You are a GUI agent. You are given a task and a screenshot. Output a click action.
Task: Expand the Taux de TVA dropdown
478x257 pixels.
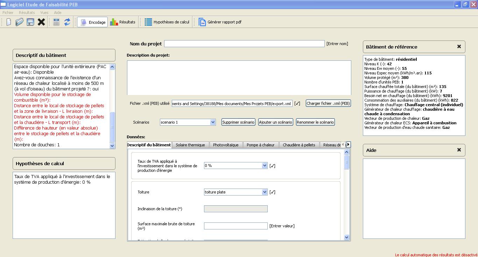click(x=265, y=166)
